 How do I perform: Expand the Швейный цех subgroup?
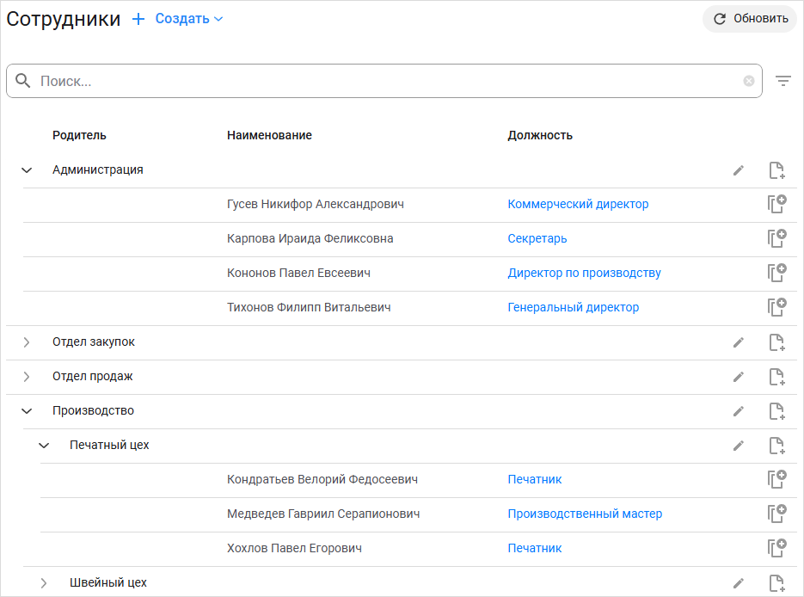44,583
